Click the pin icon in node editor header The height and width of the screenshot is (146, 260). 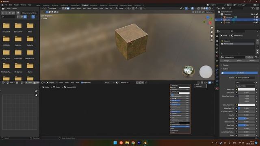click(x=146, y=83)
